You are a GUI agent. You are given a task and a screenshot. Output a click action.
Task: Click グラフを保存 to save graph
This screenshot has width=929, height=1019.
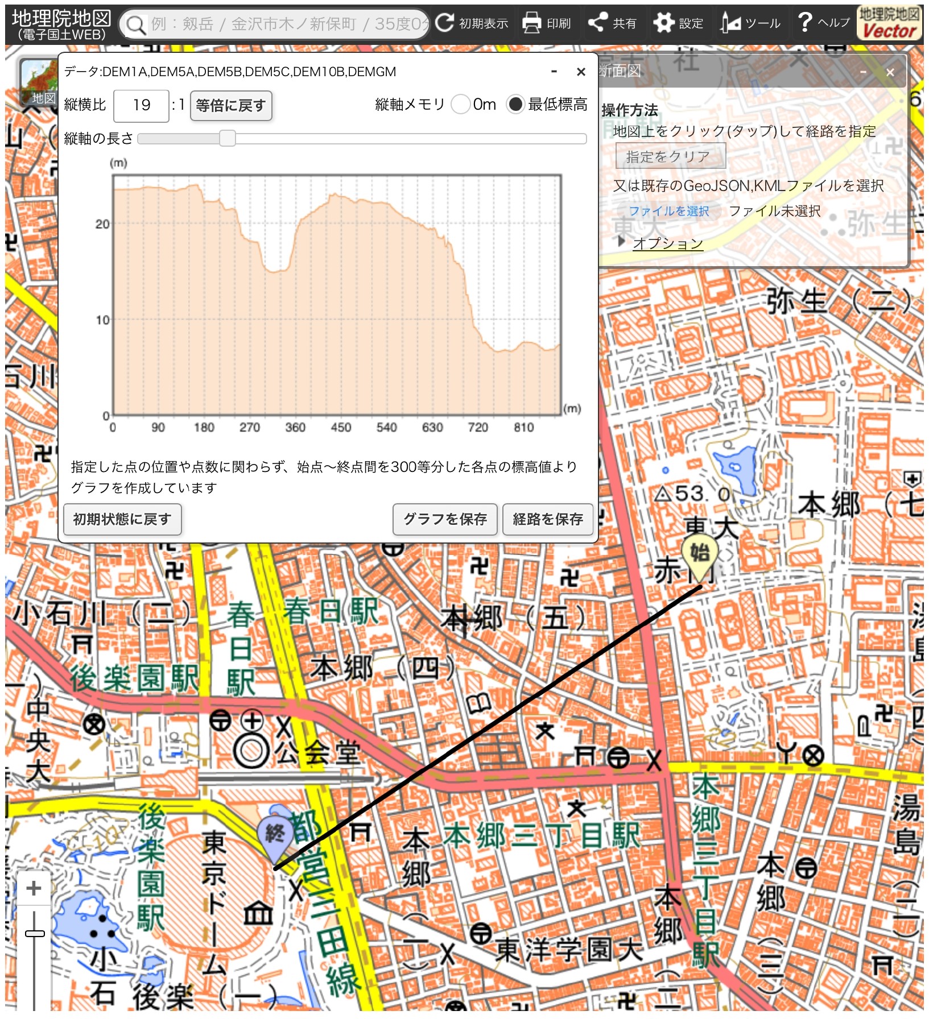click(x=445, y=519)
